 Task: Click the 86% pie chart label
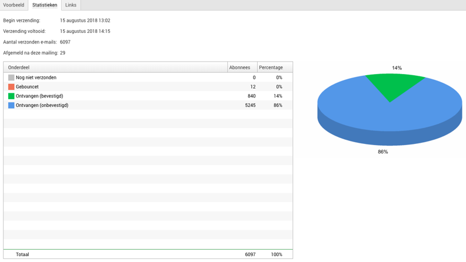click(383, 152)
